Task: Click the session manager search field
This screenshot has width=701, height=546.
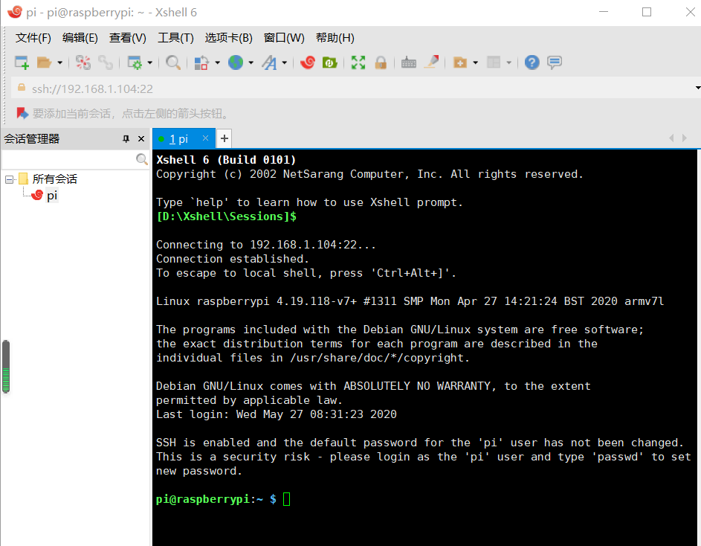Action: tap(68, 159)
